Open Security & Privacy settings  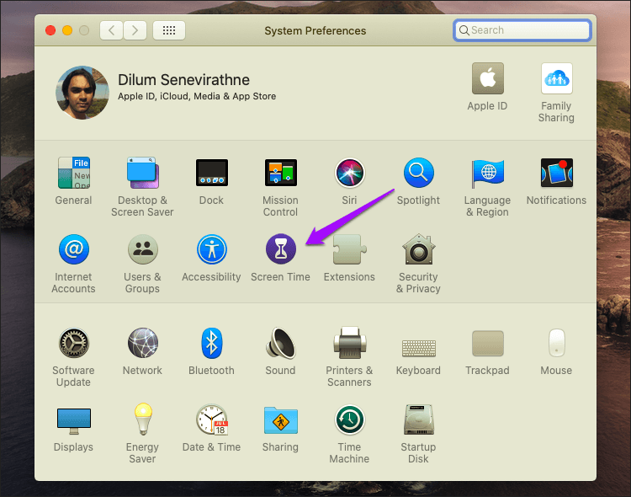point(418,249)
